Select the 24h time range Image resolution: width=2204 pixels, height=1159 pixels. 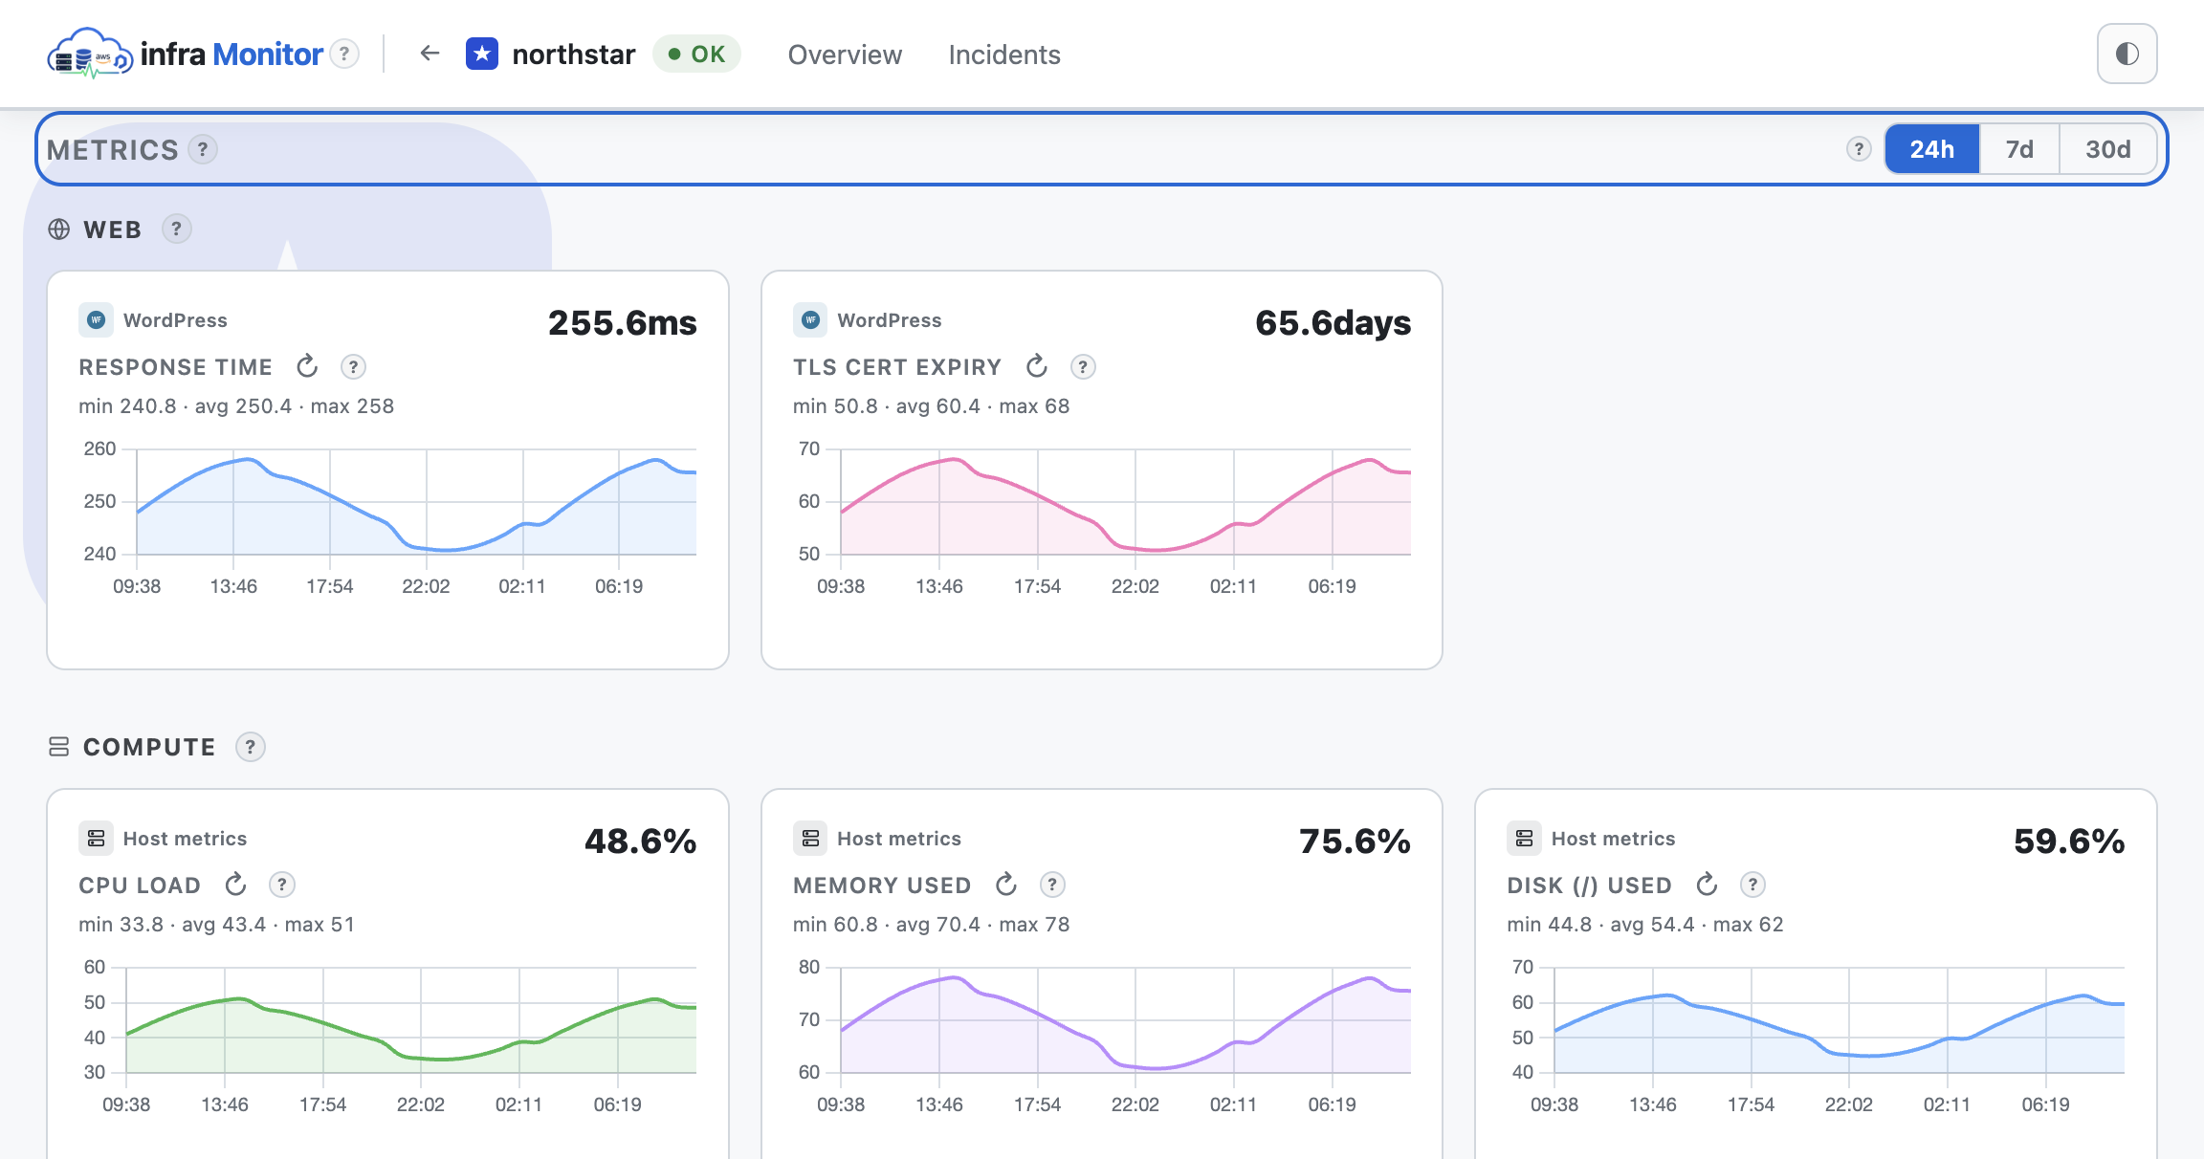[x=1931, y=149]
